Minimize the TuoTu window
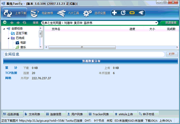This screenshot has width=180, height=124. click(x=159, y=2)
